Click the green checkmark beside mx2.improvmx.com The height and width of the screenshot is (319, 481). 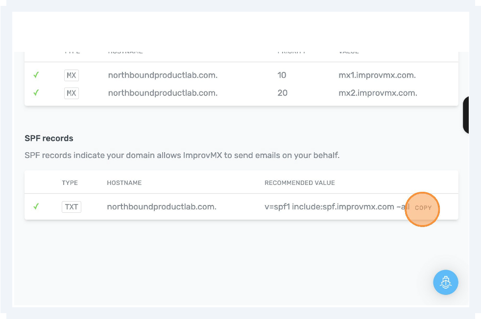(x=36, y=93)
